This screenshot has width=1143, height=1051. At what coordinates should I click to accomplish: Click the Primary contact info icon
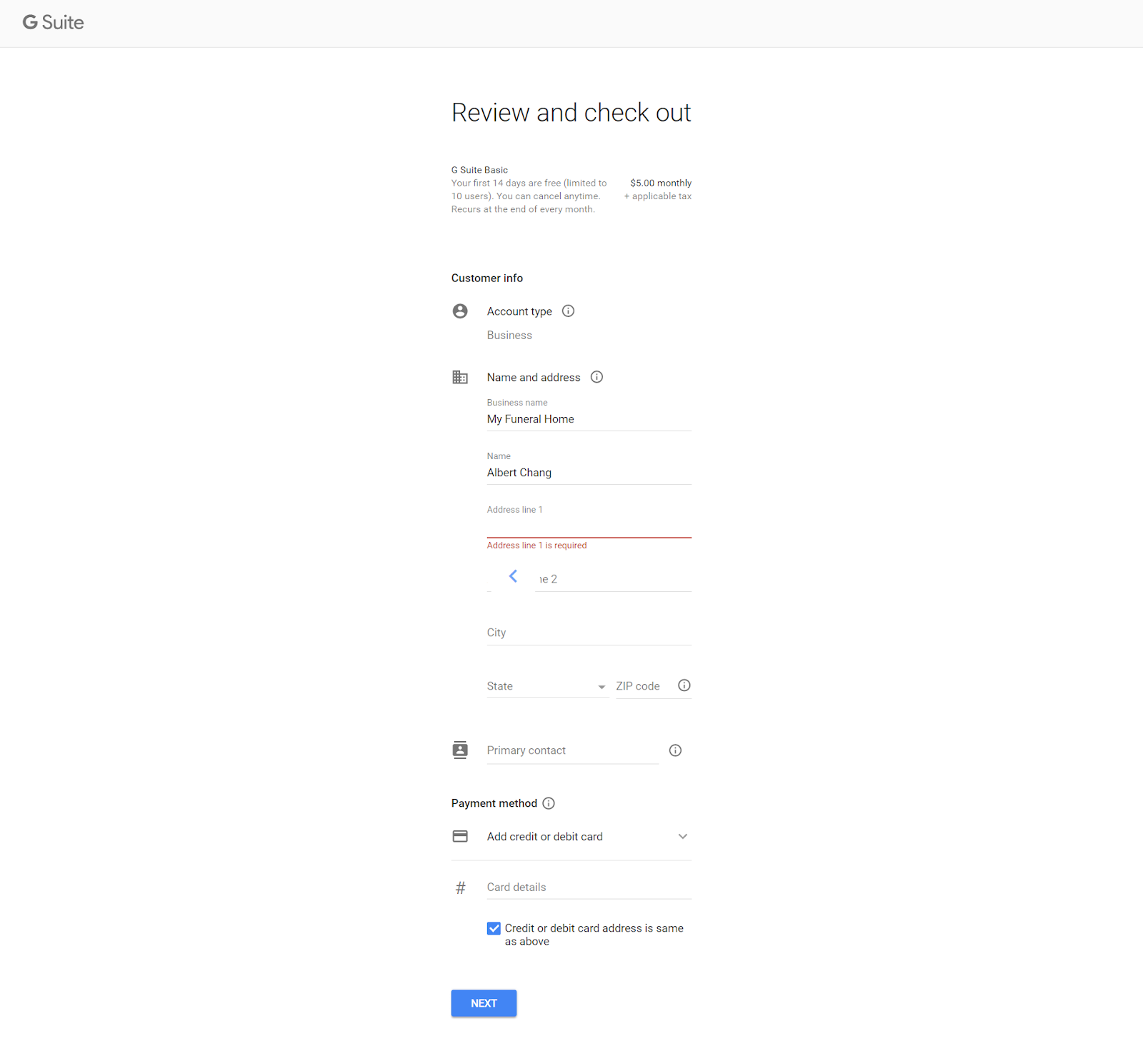[675, 750]
